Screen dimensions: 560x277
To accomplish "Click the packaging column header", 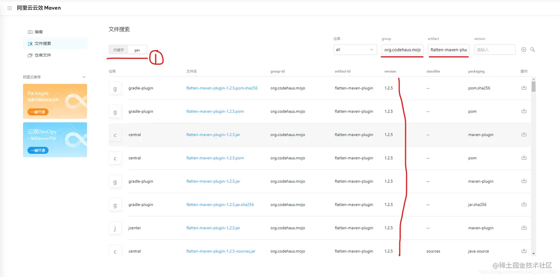I will tap(476, 71).
